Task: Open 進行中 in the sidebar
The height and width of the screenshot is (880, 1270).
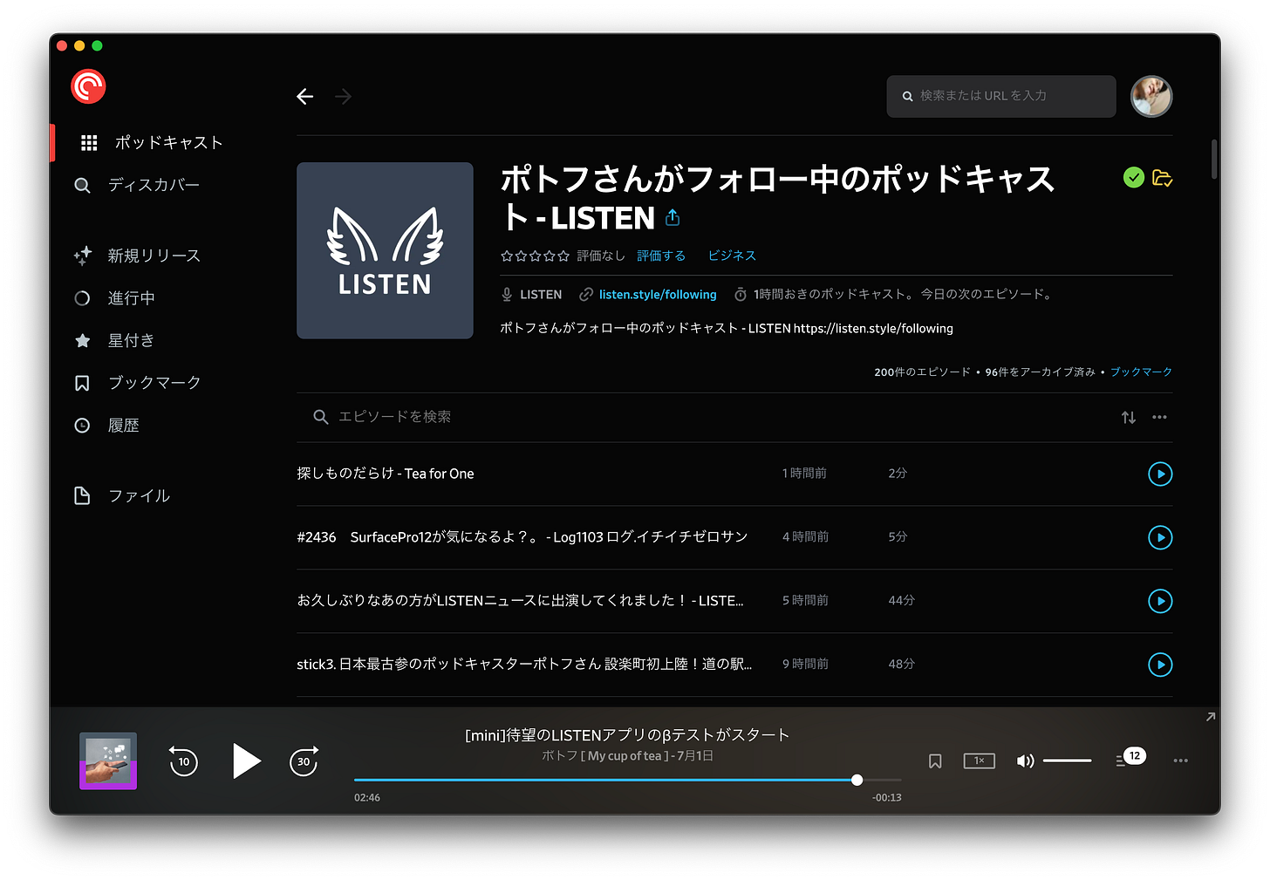Action: click(114, 298)
